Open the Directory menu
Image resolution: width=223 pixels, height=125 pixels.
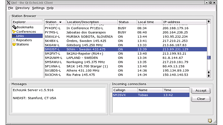click(x=23, y=8)
